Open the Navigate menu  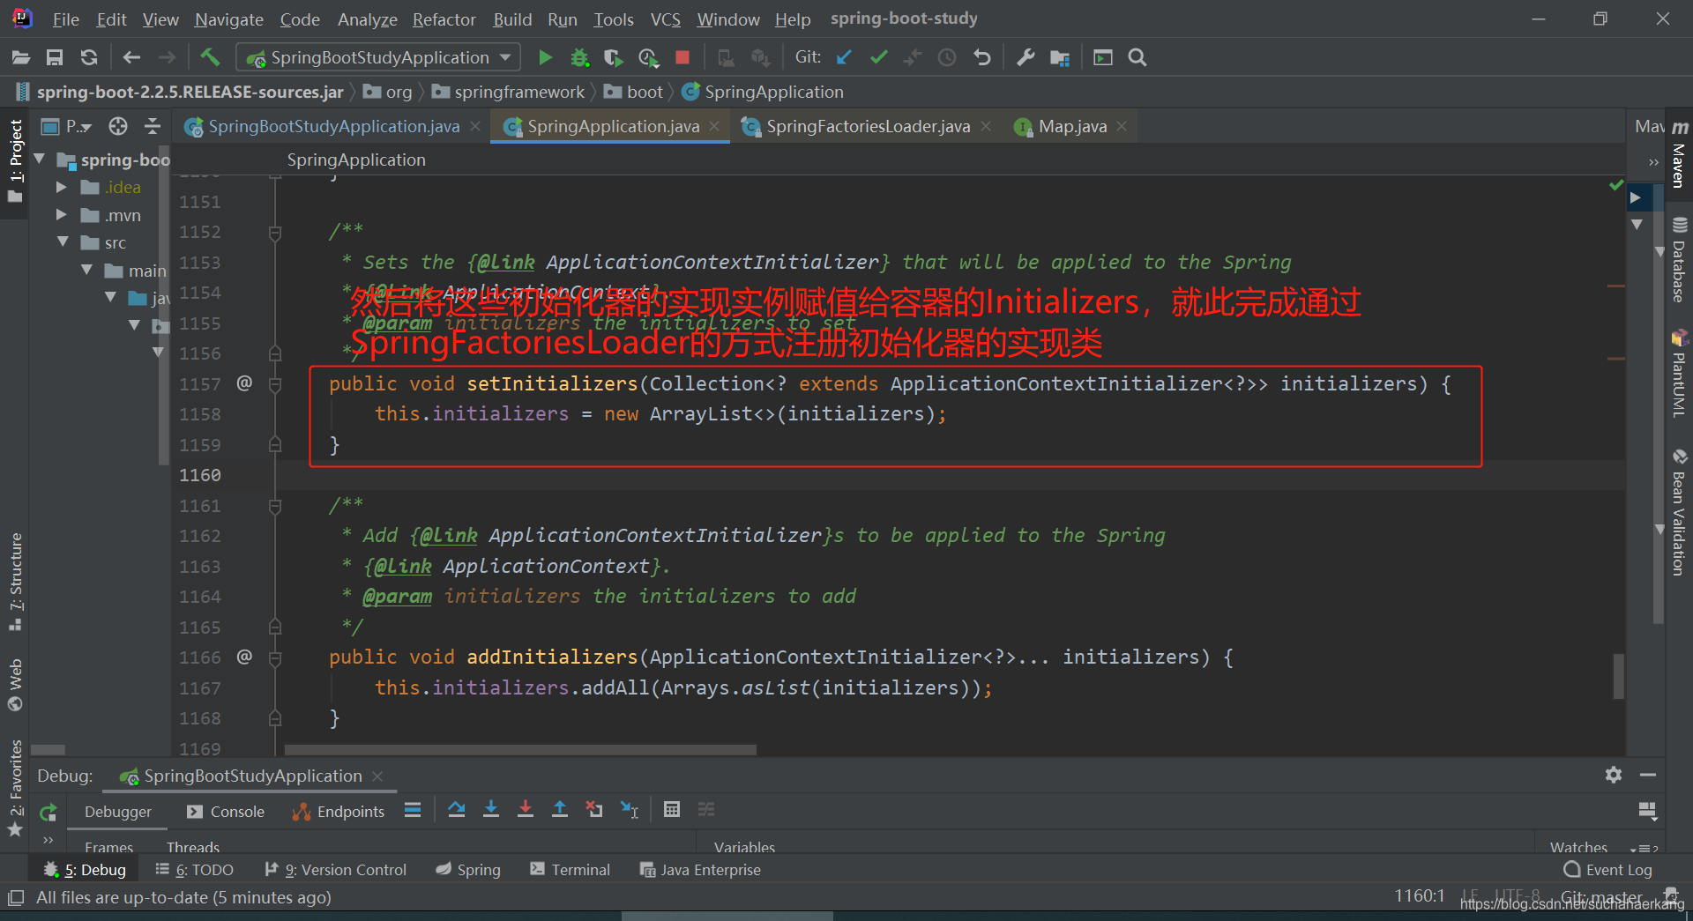tap(229, 19)
